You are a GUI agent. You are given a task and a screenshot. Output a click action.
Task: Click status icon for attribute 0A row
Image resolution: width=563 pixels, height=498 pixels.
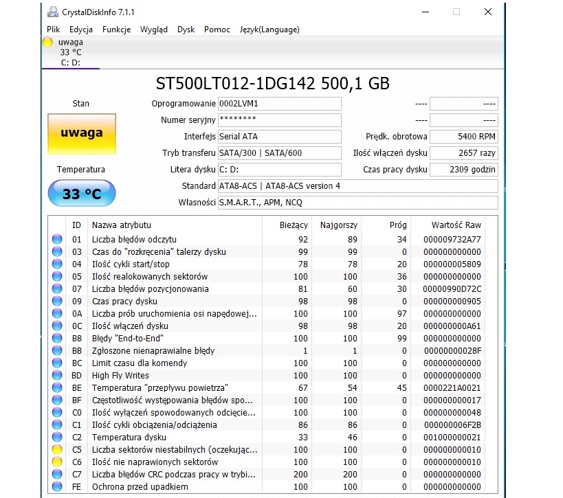tap(57, 313)
